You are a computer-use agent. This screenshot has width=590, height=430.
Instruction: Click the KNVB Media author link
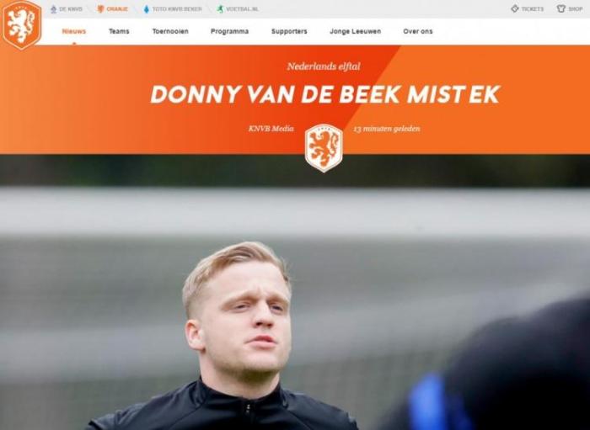[271, 129]
